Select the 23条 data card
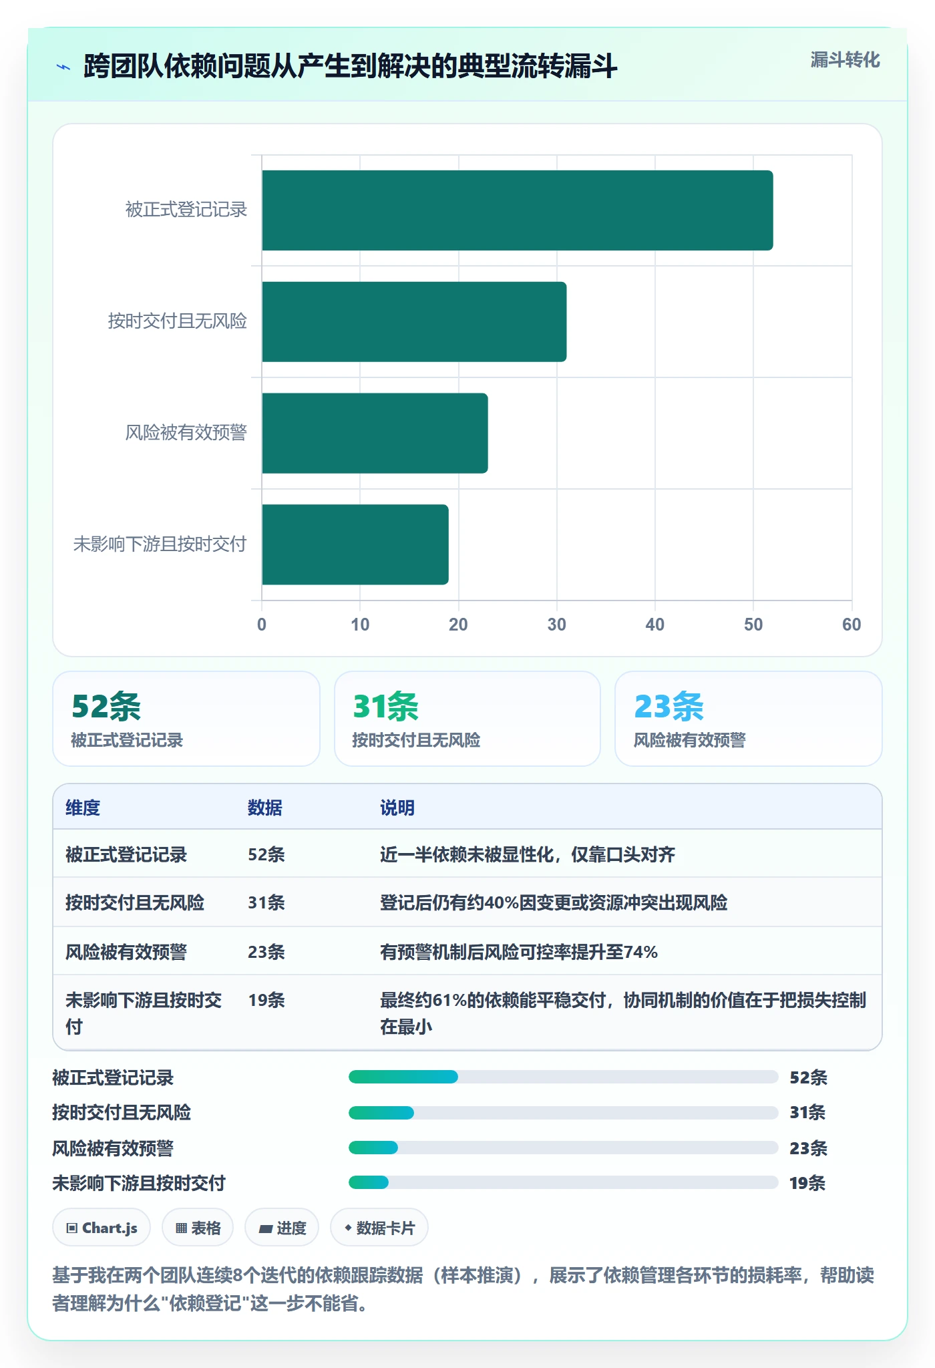935x1368 pixels. [x=749, y=719]
